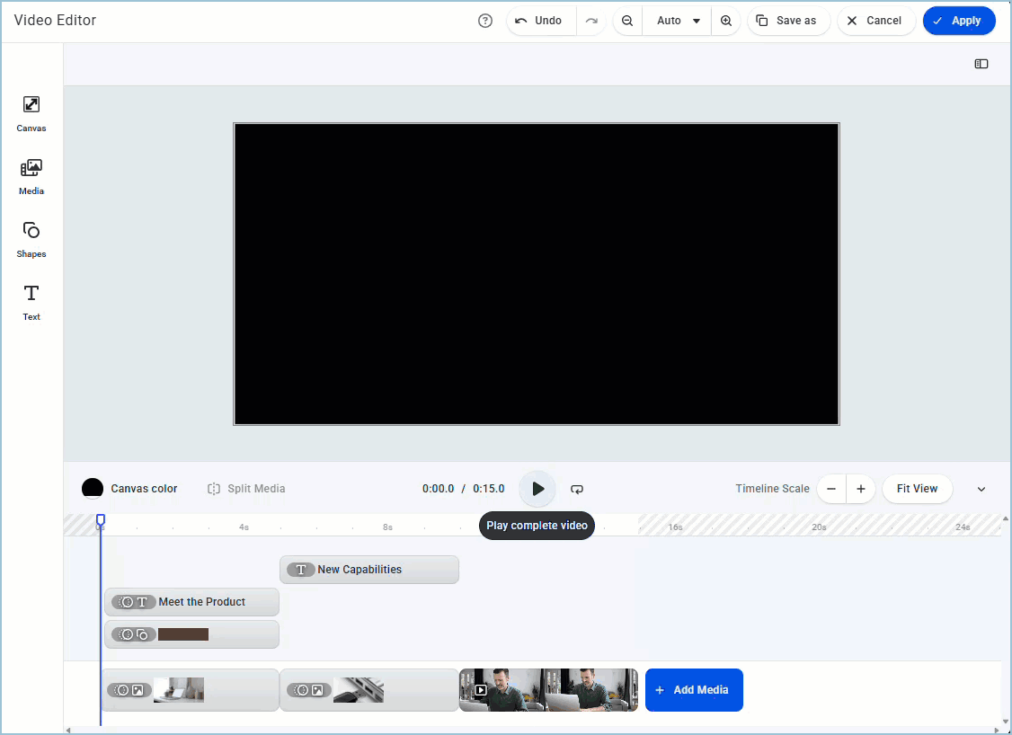Click the redo arrow icon

[x=591, y=21]
